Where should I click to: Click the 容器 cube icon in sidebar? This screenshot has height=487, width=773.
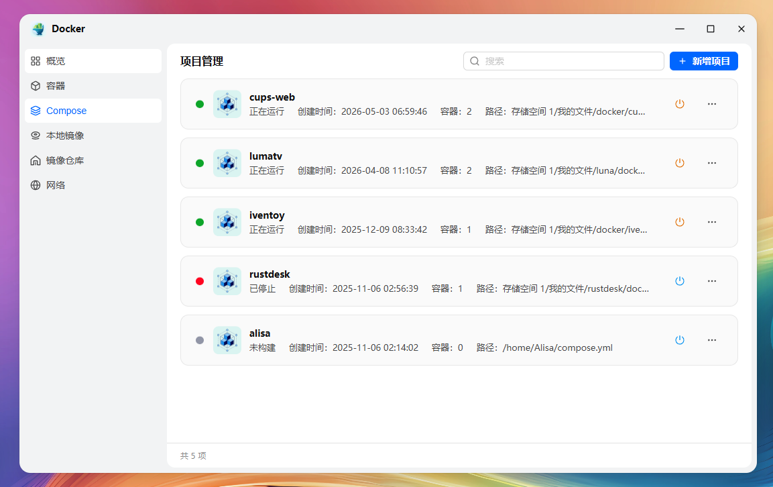point(36,86)
